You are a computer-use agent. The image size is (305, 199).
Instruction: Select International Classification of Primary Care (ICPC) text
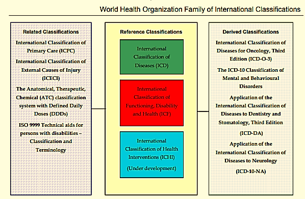point(51,47)
